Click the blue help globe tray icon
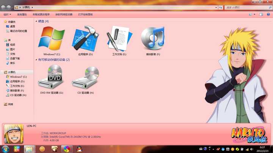The height and width of the screenshot is (153, 273). tap(205, 149)
